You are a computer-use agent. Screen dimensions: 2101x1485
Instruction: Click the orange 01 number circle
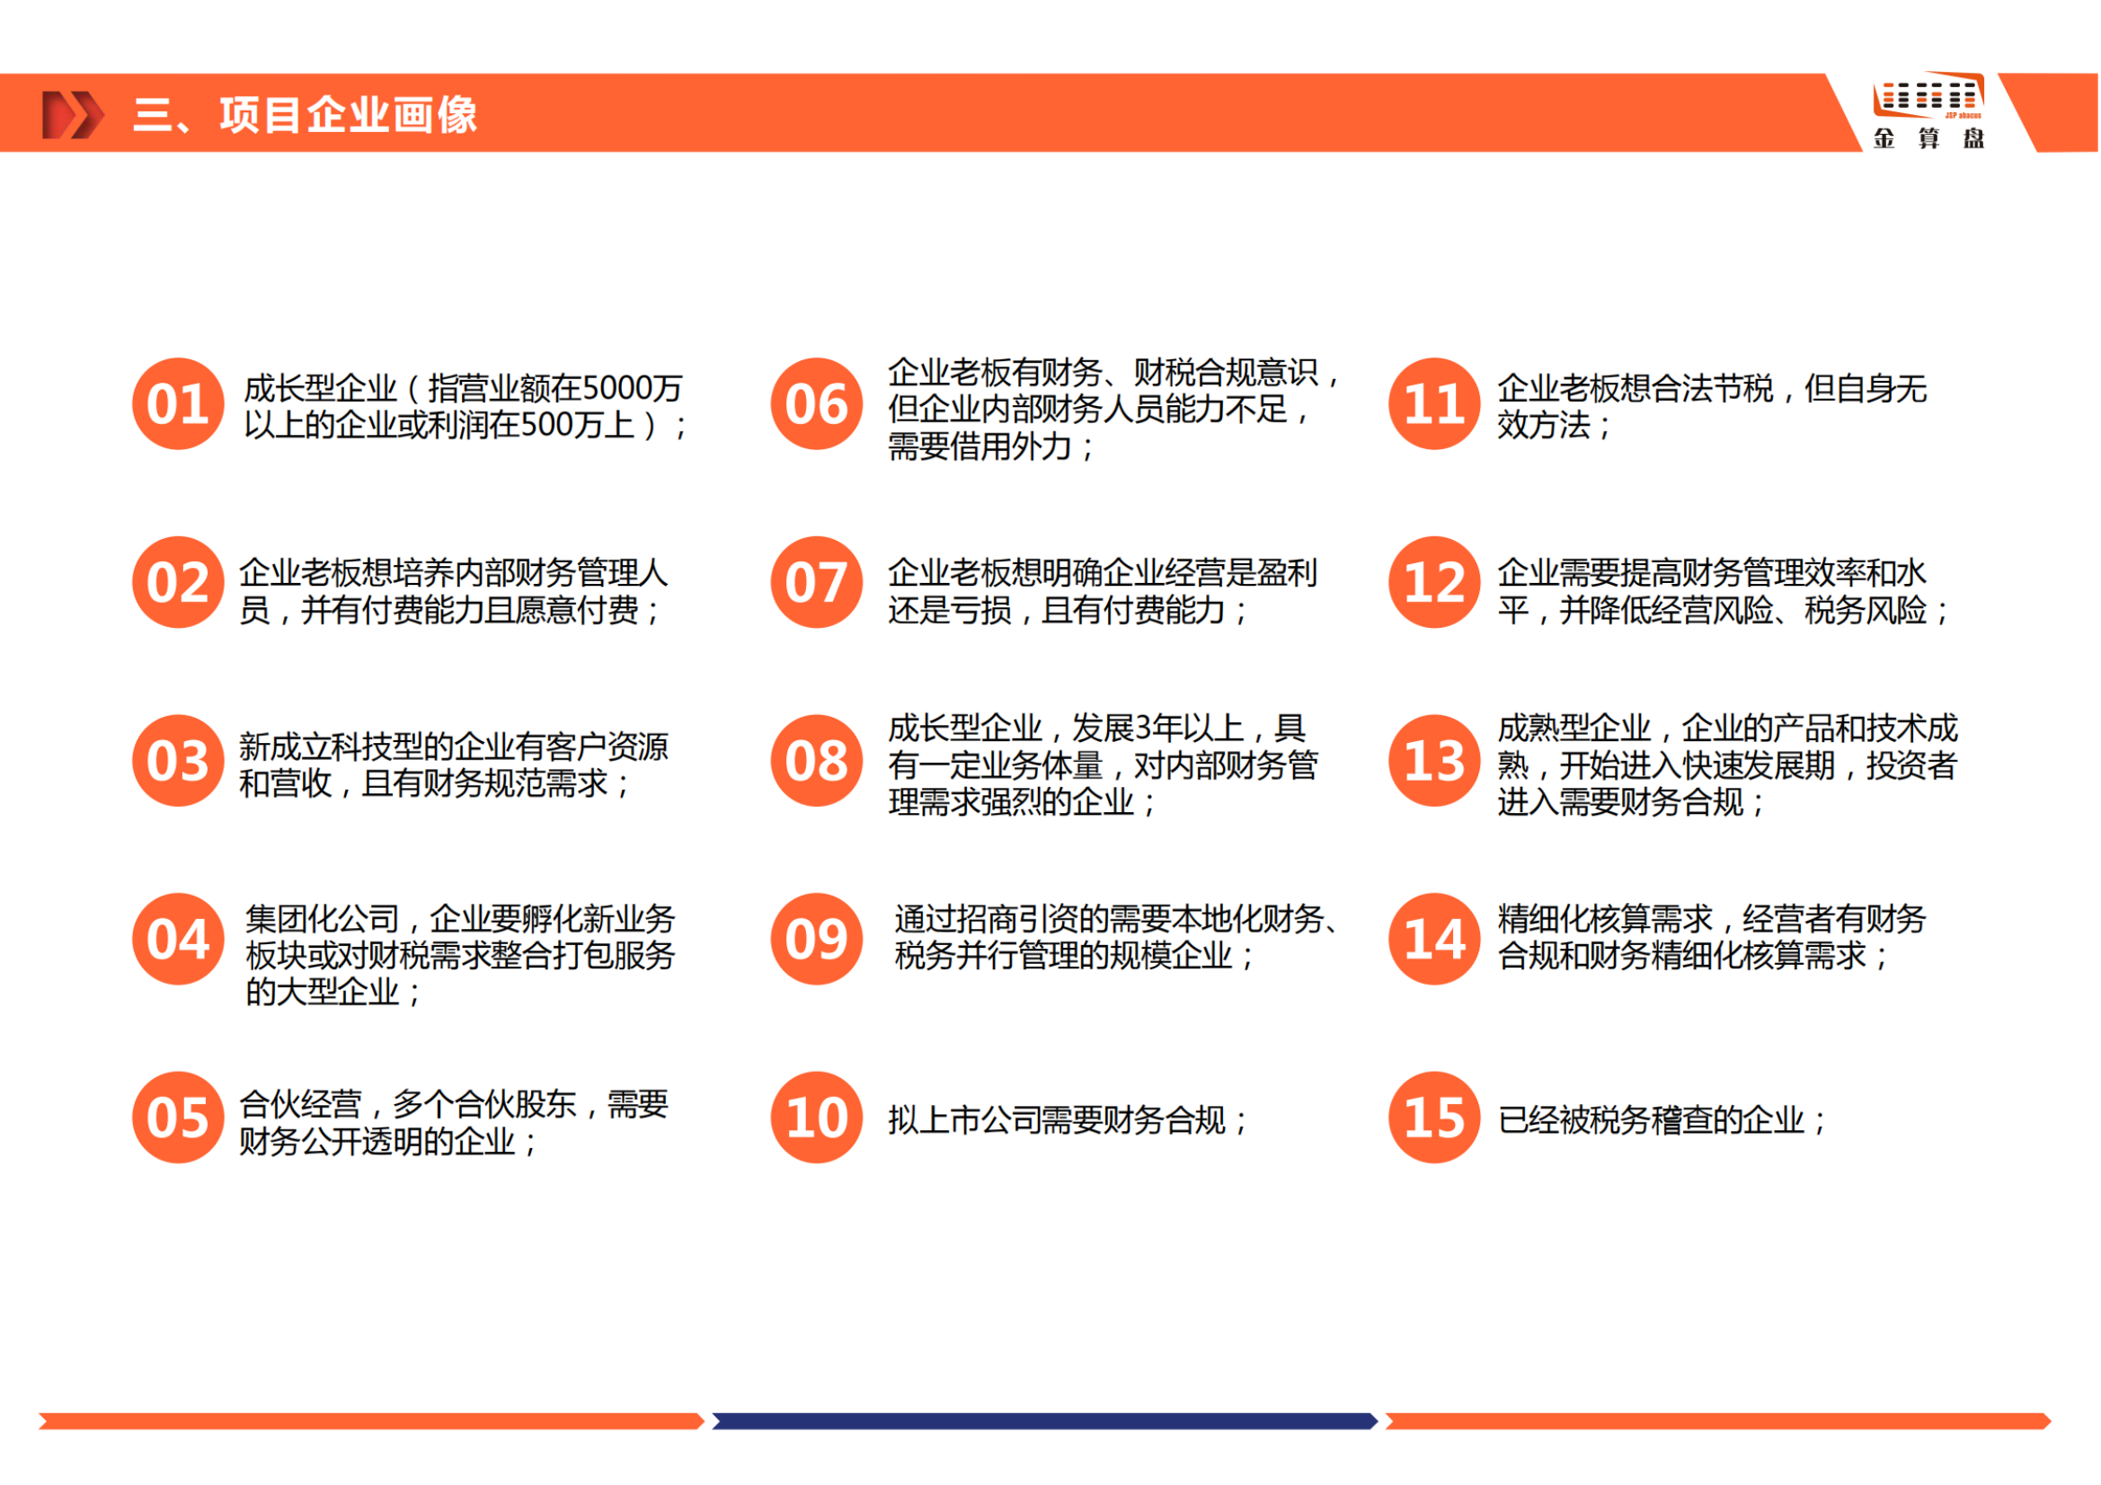(x=179, y=403)
